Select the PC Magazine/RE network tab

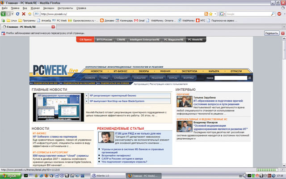click(x=174, y=39)
